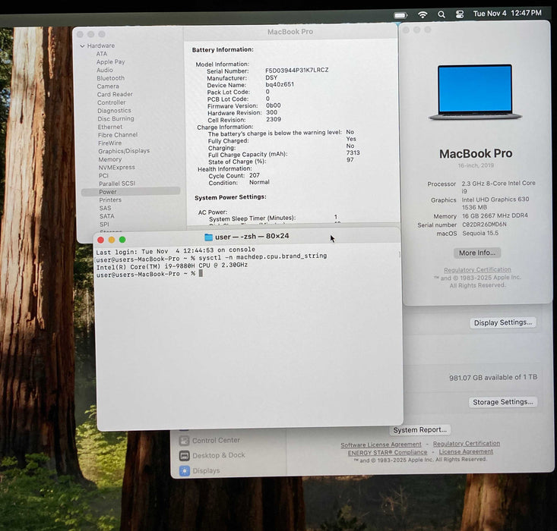The image size is (557, 531).
Task: Open the battery status menu bar icon
Action: (400, 15)
